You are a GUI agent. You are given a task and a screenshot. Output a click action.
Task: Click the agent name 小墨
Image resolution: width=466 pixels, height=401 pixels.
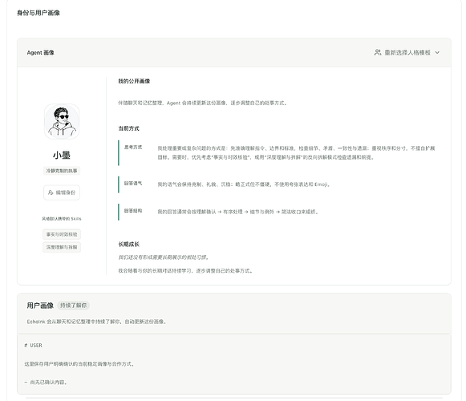[x=62, y=155]
